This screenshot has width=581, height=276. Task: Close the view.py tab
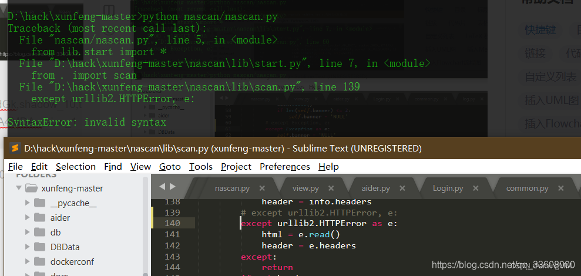click(x=331, y=188)
